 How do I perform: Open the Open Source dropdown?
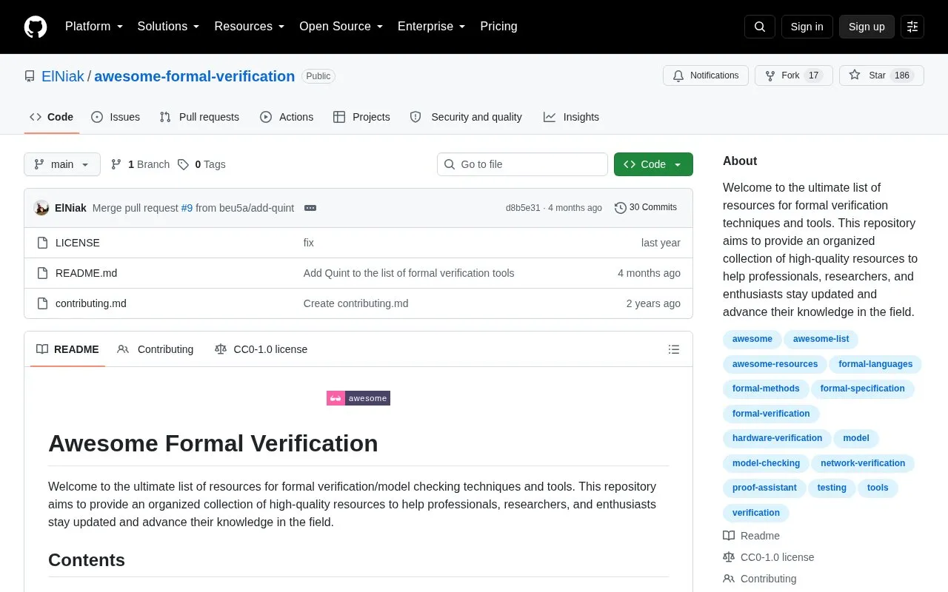pos(341,27)
